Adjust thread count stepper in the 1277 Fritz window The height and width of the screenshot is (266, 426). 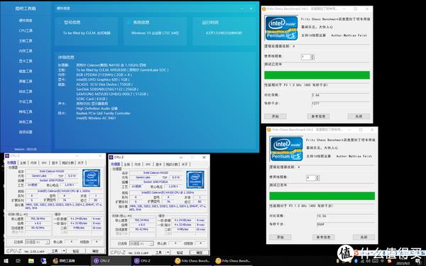click(312, 57)
